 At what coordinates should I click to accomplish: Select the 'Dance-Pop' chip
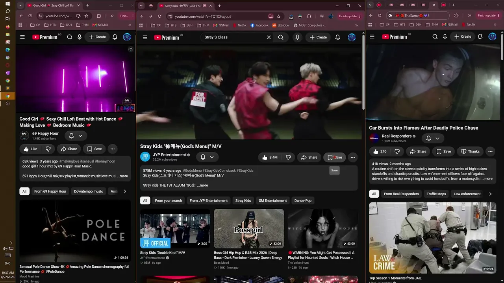303,200
